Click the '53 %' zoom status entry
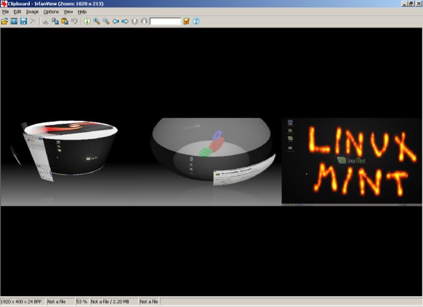The width and height of the screenshot is (423, 307). coord(81,302)
